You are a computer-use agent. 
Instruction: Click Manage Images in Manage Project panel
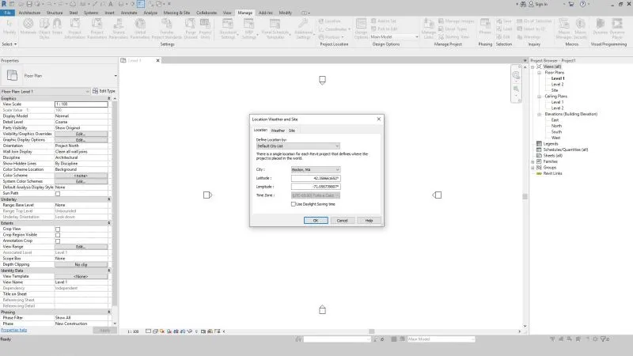[x=457, y=21]
